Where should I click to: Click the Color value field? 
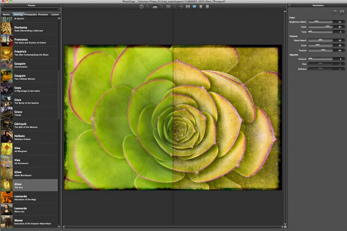click(x=339, y=27)
